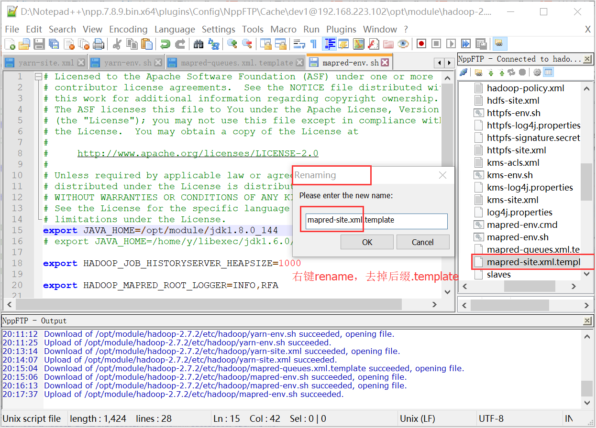Open Find with the binoculars icon
The image size is (596, 428).
tap(199, 44)
